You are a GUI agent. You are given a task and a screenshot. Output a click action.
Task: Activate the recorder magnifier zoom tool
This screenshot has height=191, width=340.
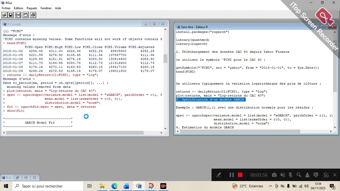tap(299, 175)
